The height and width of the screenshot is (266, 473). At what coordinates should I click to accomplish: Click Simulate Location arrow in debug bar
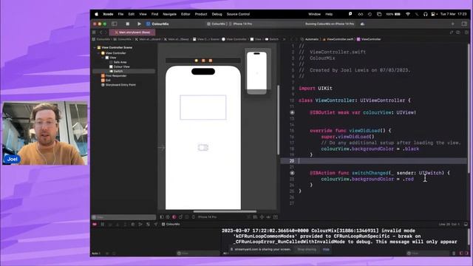click(156, 225)
